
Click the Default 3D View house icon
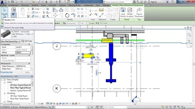[51, 2]
